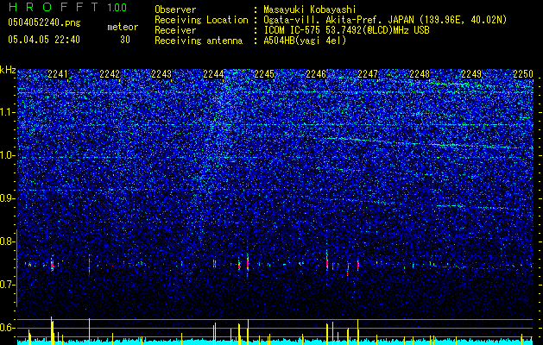Click the 2247 time marker
This screenshot has width=543, height=345.
[368, 73]
